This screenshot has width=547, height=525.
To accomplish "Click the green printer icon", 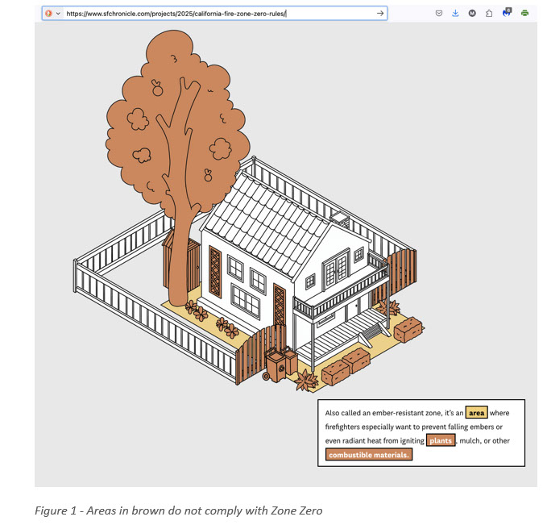I will pos(524,14).
